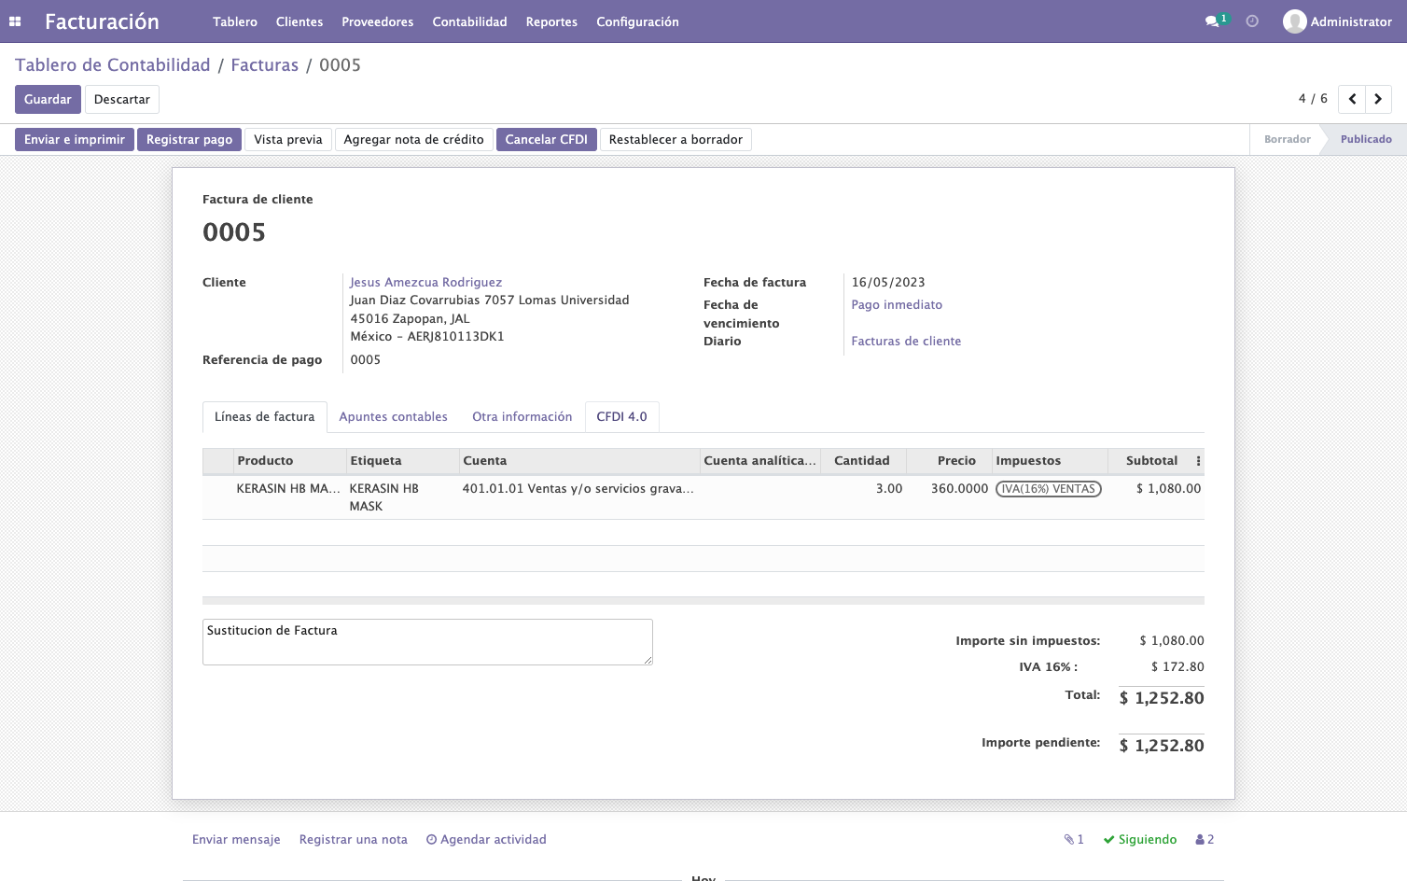Image resolution: width=1407 pixels, height=881 pixels.
Task: Open the conversations message icon
Action: click(1212, 21)
